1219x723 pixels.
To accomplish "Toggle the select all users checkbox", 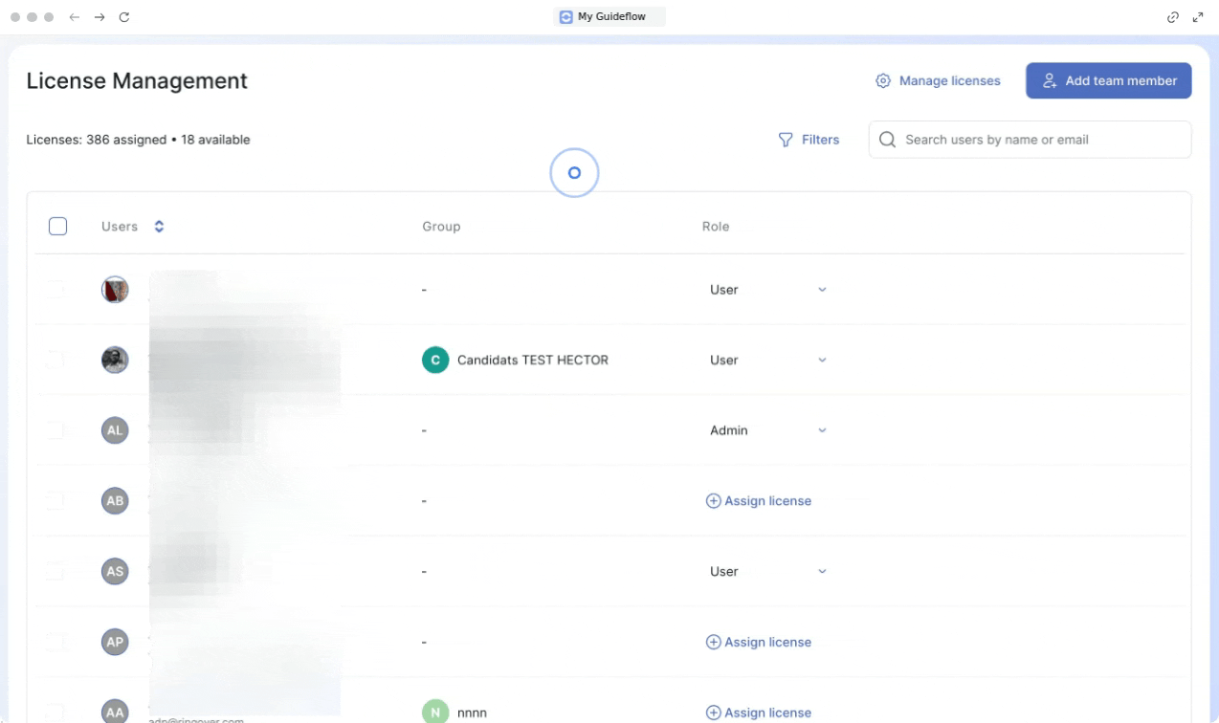I will (57, 227).
